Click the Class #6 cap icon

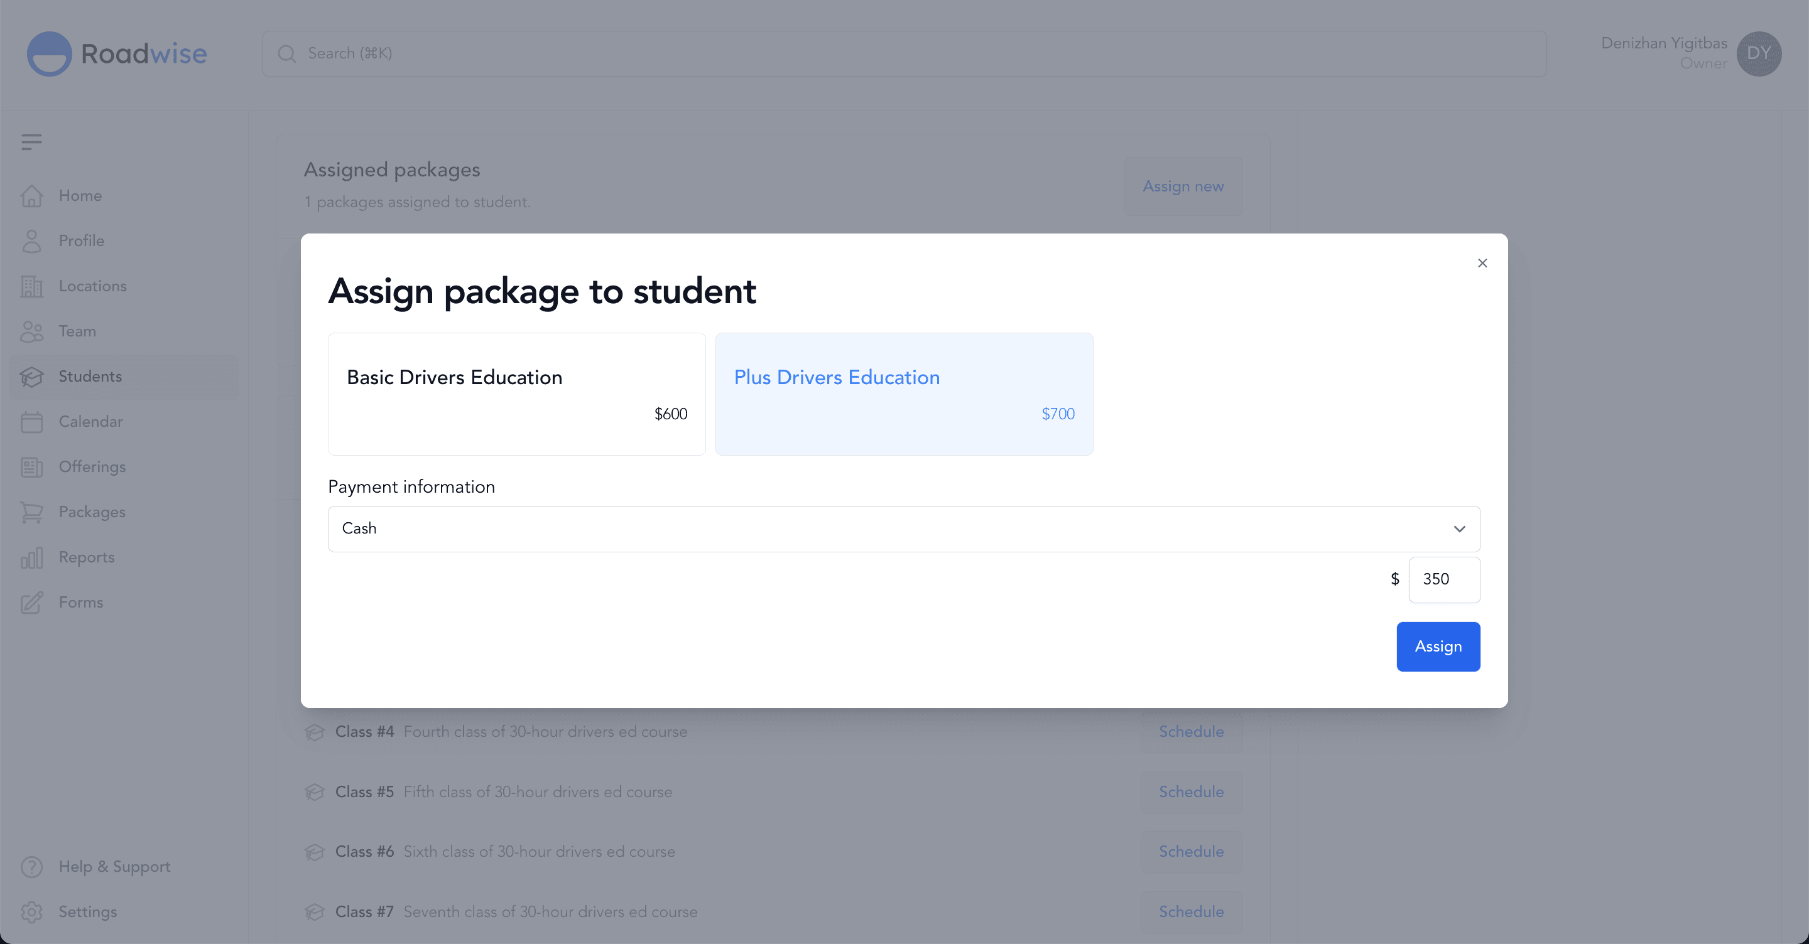(315, 852)
